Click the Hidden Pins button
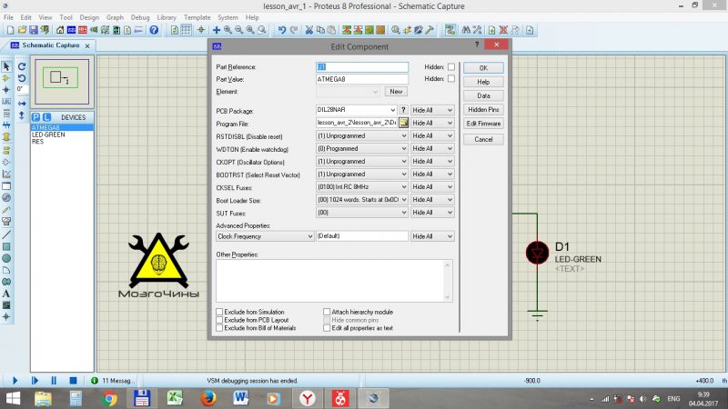The image size is (728, 409). [483, 109]
